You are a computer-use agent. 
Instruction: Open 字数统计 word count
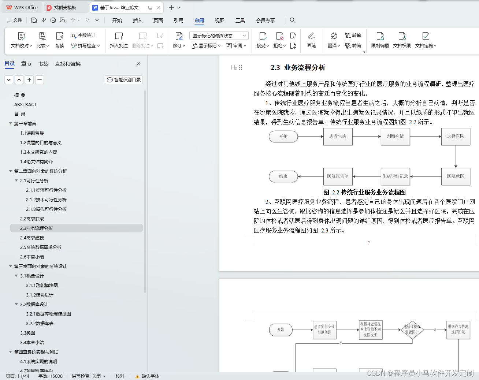point(83,36)
